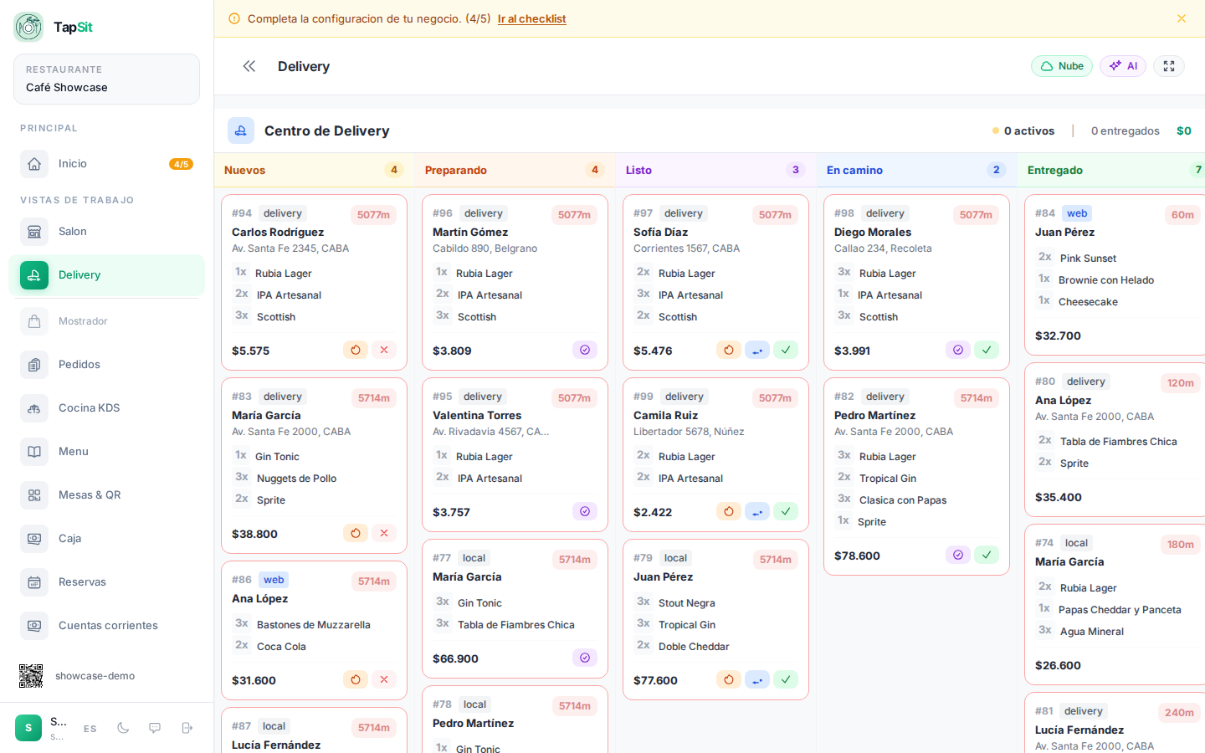Toggle fullscreen with the expand arrows icon
Screen dimensions: 1205x753
coord(1169,66)
